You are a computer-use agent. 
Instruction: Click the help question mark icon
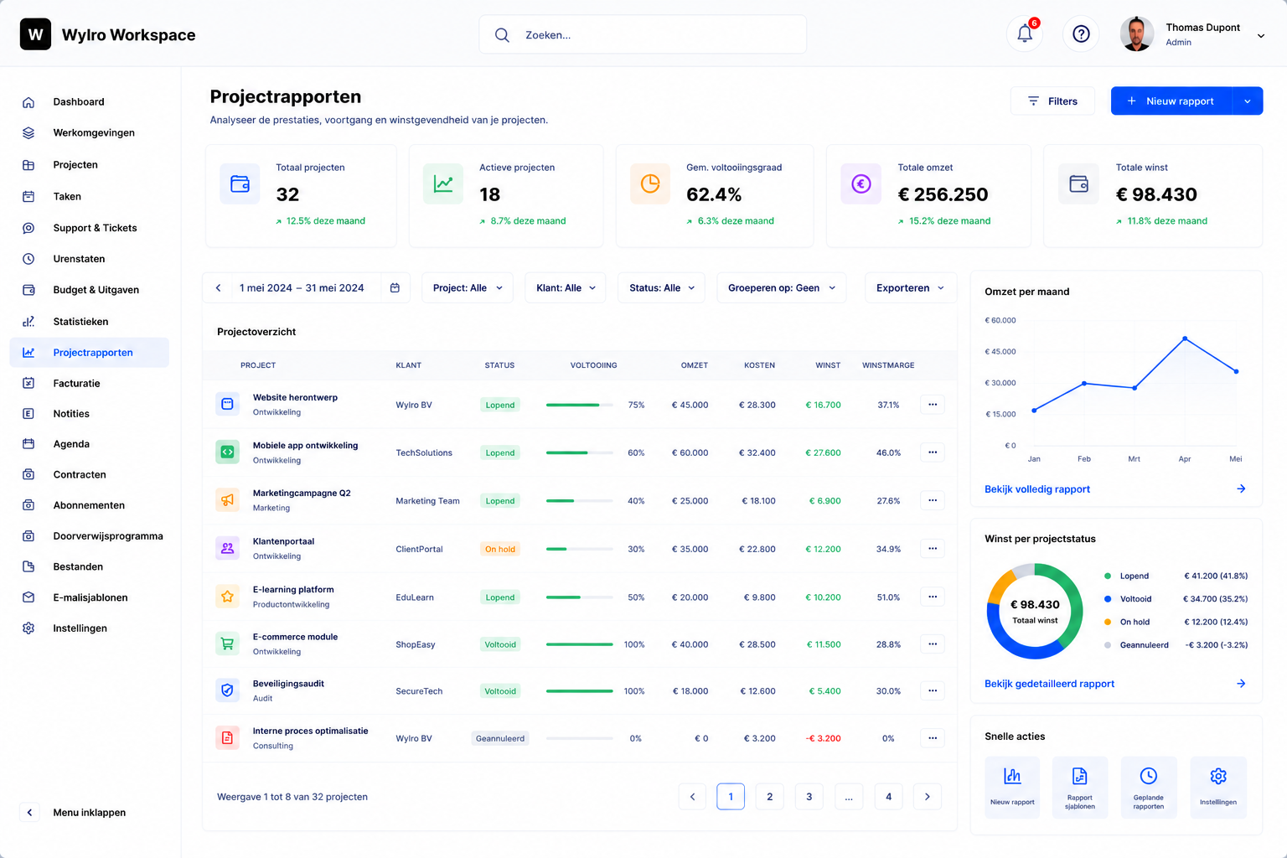click(1081, 34)
